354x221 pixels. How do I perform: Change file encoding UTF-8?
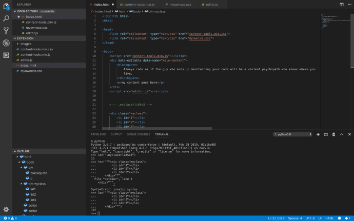click(310, 218)
